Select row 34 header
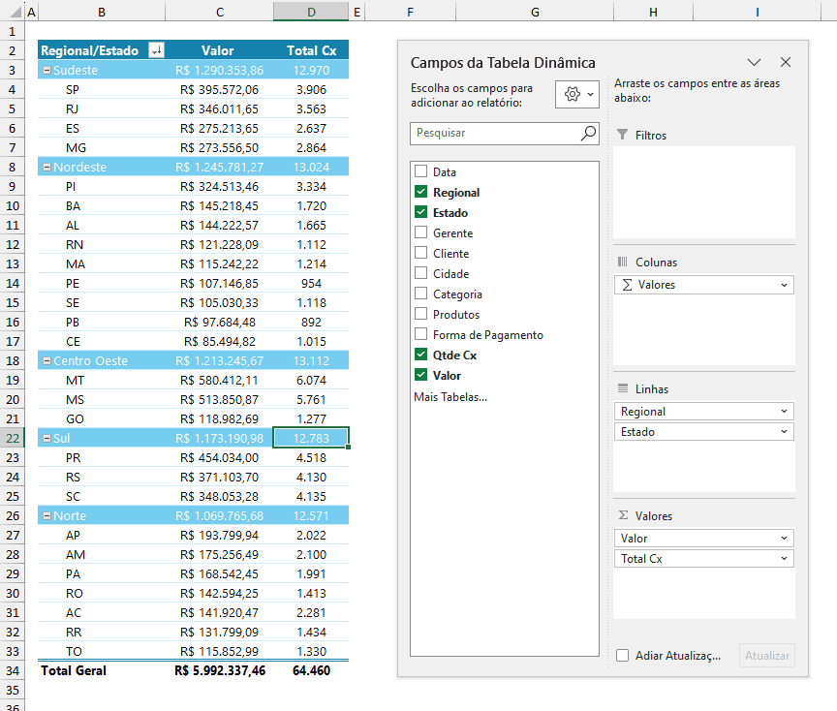The width and height of the screenshot is (837, 711). 13,671
